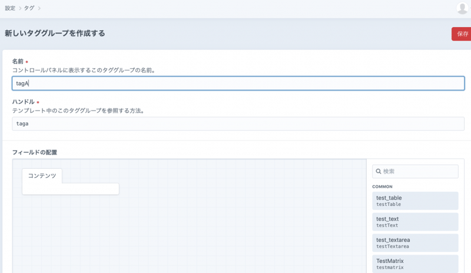Go to 設定 breadcrumb link
This screenshot has width=471, height=273.
tap(10, 8)
